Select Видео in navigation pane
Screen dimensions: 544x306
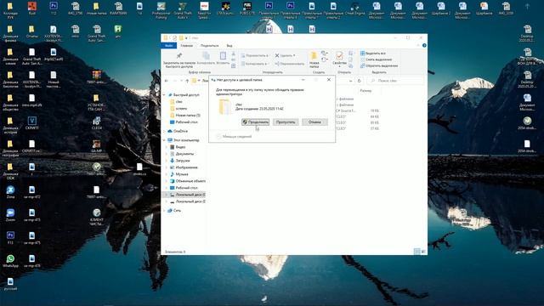coord(178,147)
